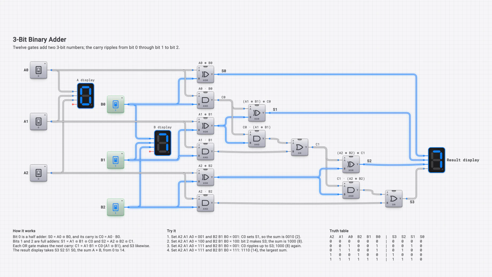Toggle the A2 input switch

tap(38, 173)
